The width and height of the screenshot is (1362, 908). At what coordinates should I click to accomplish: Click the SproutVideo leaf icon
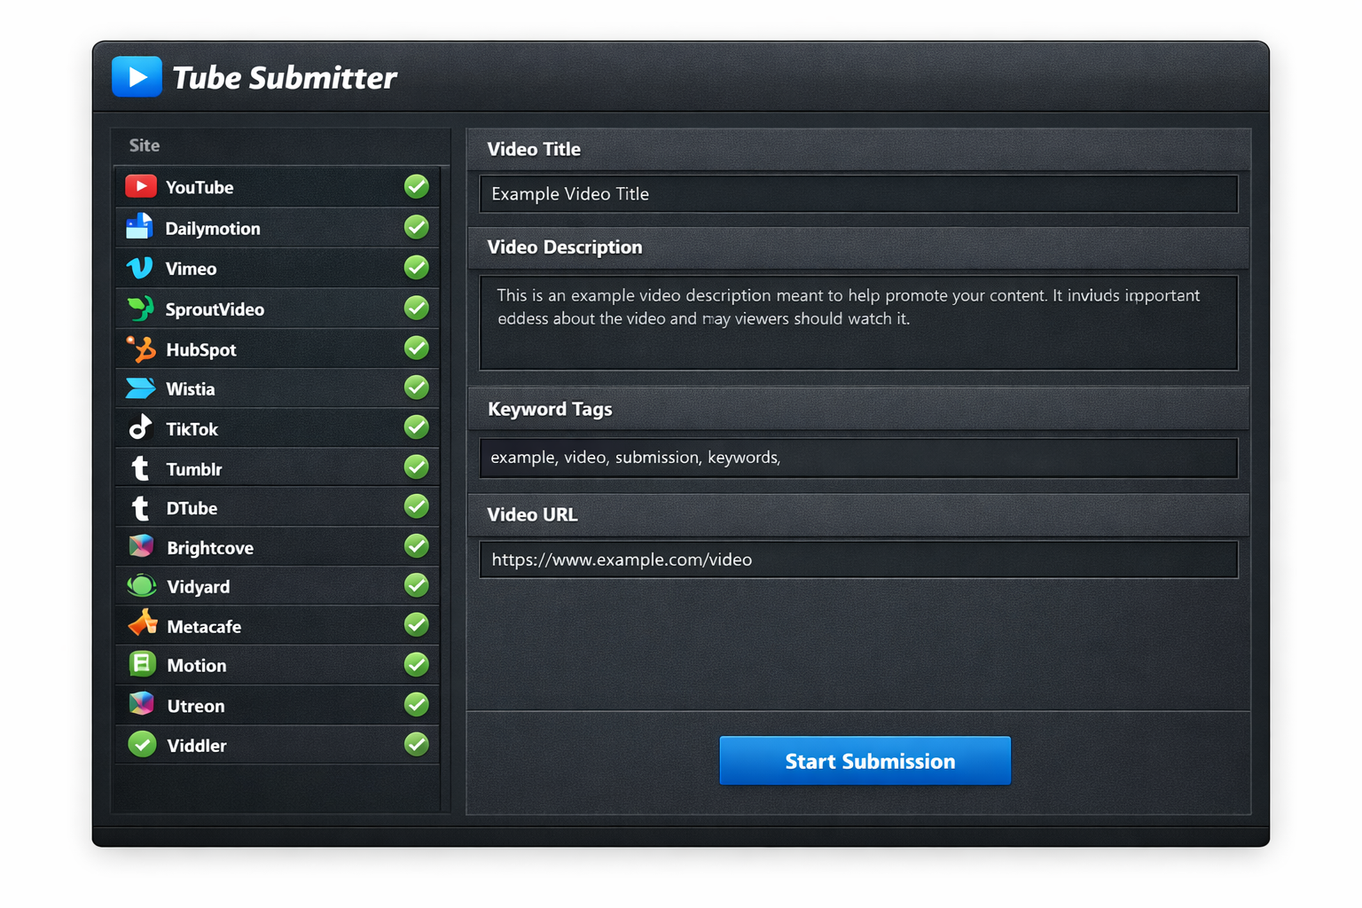coord(140,308)
